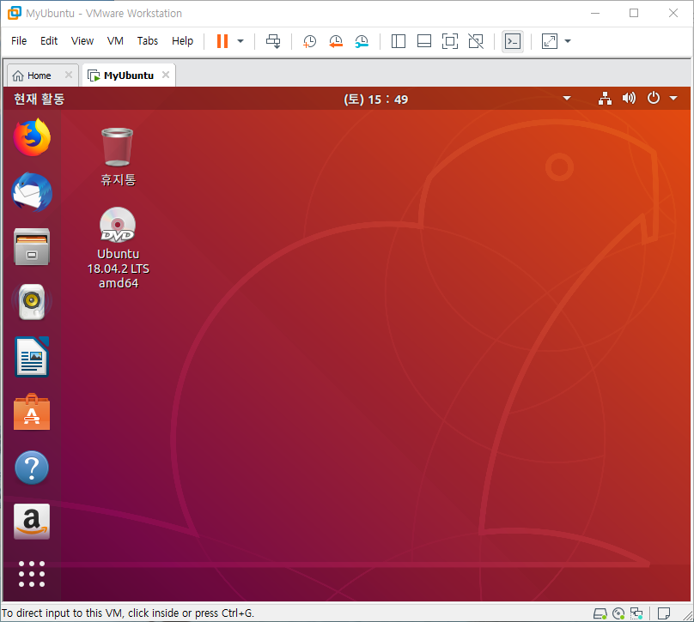Viewport: 694px width, 622px height.
Task: Click the stretch guest display icon
Action: click(549, 41)
